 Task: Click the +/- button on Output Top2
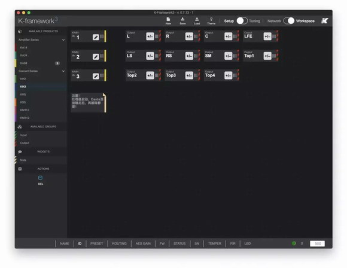[150, 75]
